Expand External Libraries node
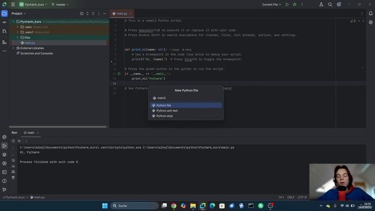The image size is (375, 211). click(13, 48)
